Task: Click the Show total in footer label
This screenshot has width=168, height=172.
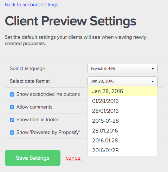Action: [38, 119]
